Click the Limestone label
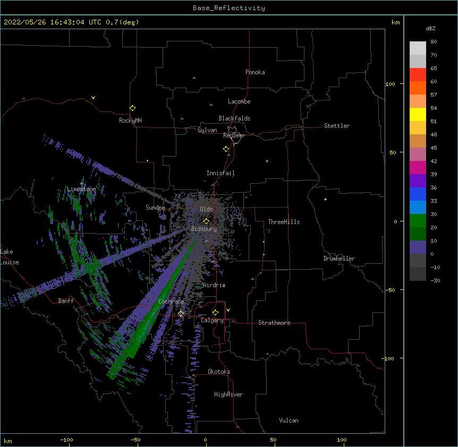The image size is (458, 447). point(81,189)
